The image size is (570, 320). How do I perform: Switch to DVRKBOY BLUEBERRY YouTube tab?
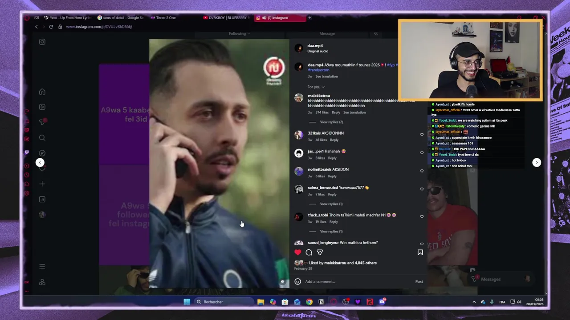click(226, 18)
